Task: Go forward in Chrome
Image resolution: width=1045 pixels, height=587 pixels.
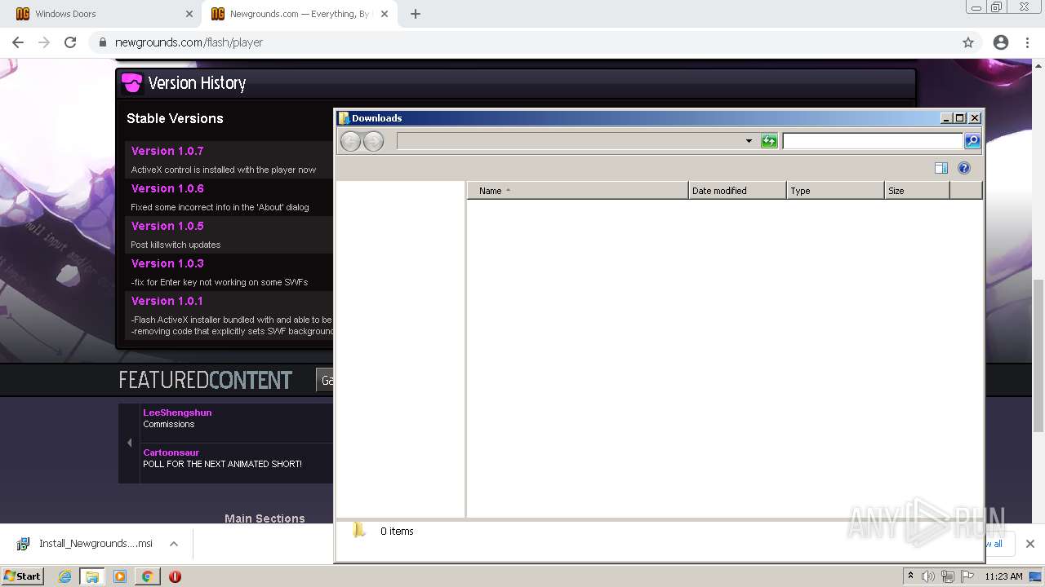Action: click(44, 42)
